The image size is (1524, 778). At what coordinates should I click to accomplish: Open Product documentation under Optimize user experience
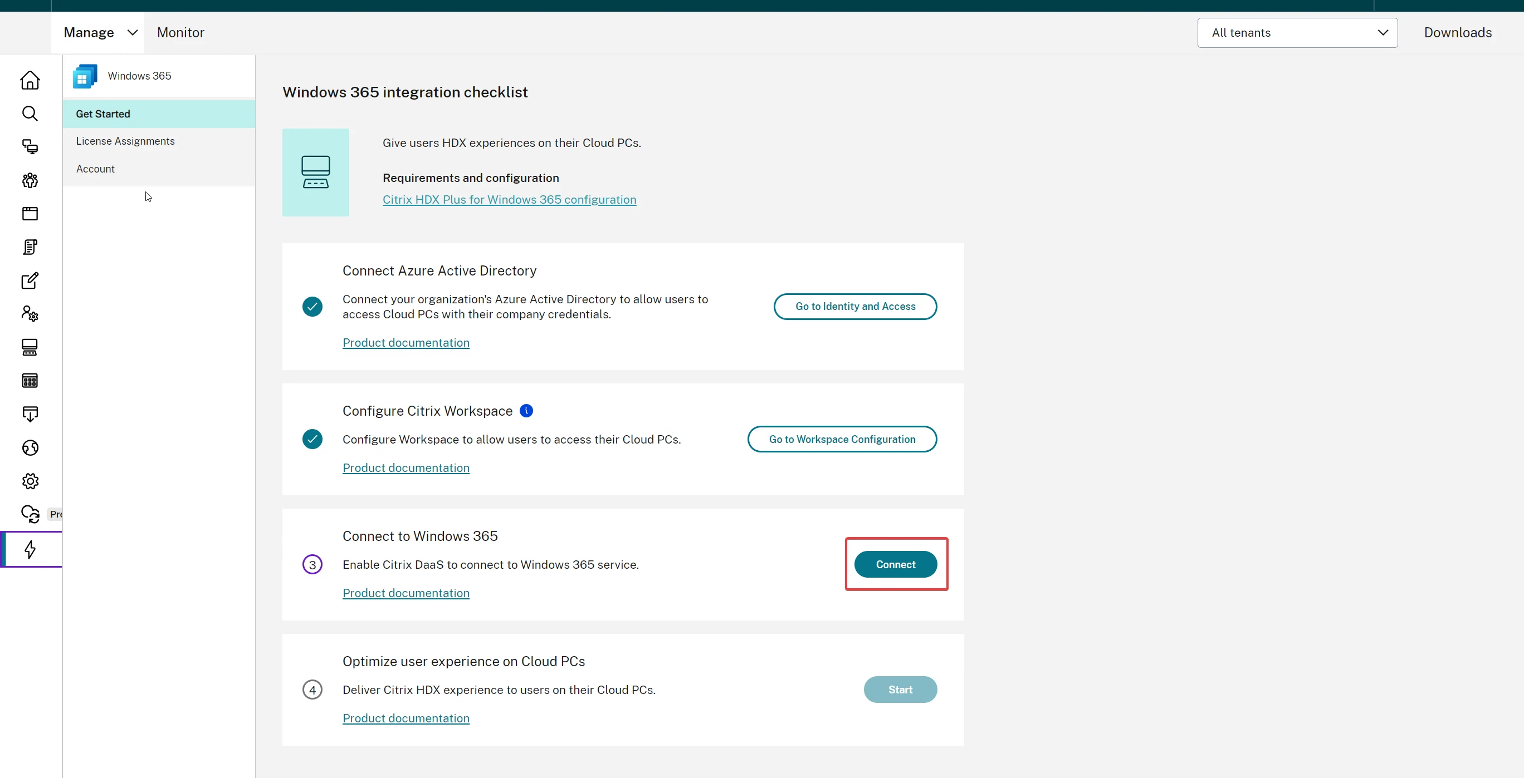coord(406,718)
